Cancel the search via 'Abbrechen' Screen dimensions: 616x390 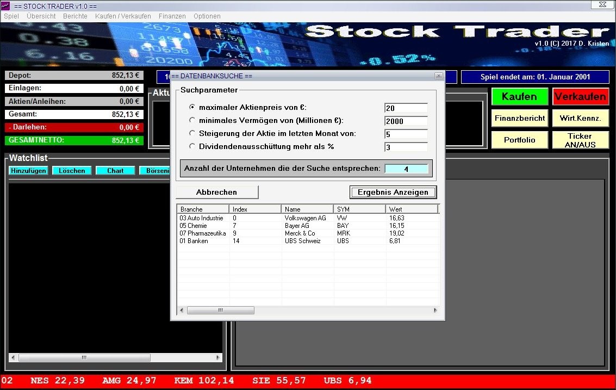click(216, 192)
